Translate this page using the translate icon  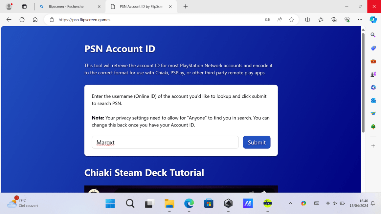(x=268, y=20)
